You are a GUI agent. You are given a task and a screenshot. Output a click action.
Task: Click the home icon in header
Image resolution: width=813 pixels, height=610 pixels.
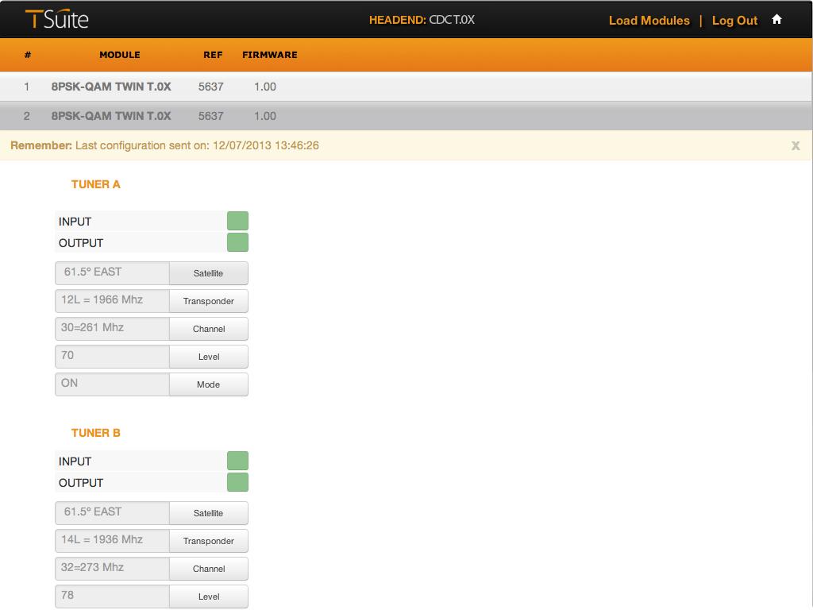[x=776, y=20]
